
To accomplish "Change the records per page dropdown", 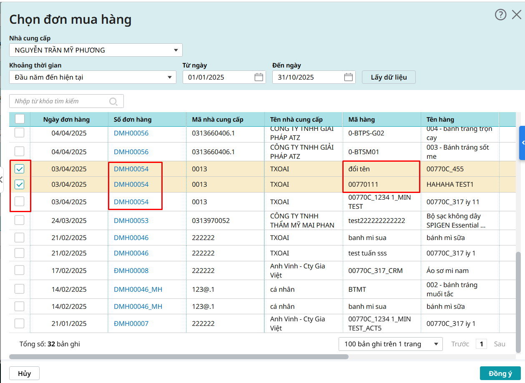I will (390, 344).
